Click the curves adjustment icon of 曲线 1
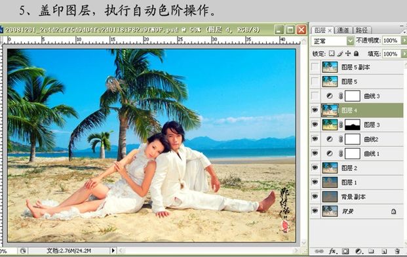Viewport: 407px width, 257px height. click(x=330, y=153)
